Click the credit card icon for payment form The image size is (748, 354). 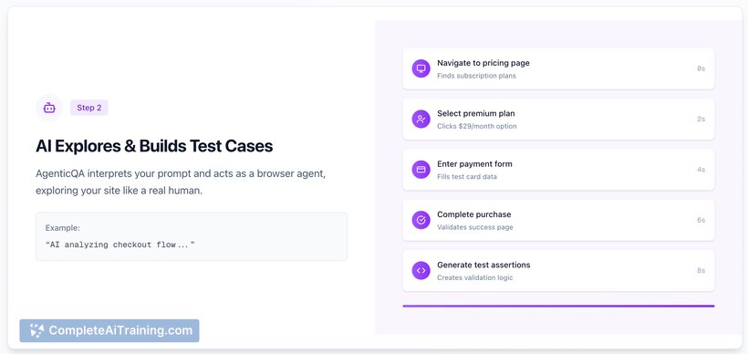[421, 170]
